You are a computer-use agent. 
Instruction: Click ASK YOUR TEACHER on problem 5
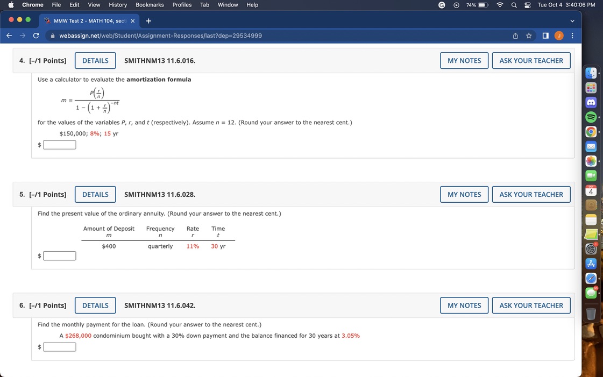(531, 194)
